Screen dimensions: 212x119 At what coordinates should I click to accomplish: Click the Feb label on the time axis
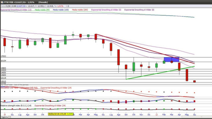point(164,115)
